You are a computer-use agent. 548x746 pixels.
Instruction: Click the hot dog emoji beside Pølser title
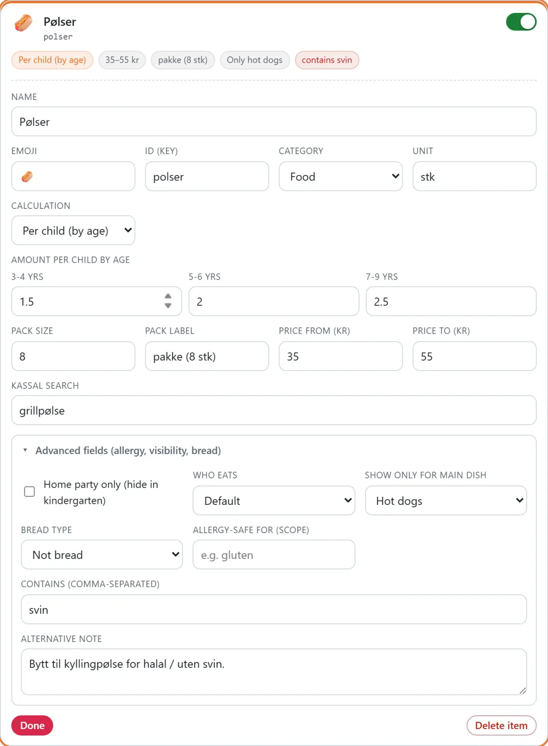23,23
